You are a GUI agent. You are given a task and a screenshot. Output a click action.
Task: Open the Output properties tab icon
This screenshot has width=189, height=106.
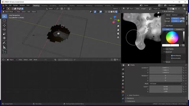(x=123, y=77)
